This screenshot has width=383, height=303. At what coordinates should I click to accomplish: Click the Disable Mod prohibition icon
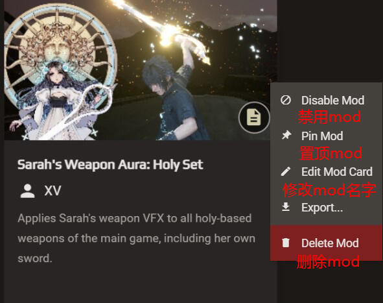pos(286,100)
